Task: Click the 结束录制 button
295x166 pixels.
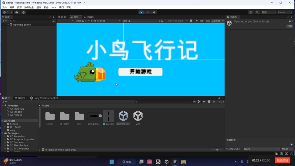Action: [x=282, y=160]
